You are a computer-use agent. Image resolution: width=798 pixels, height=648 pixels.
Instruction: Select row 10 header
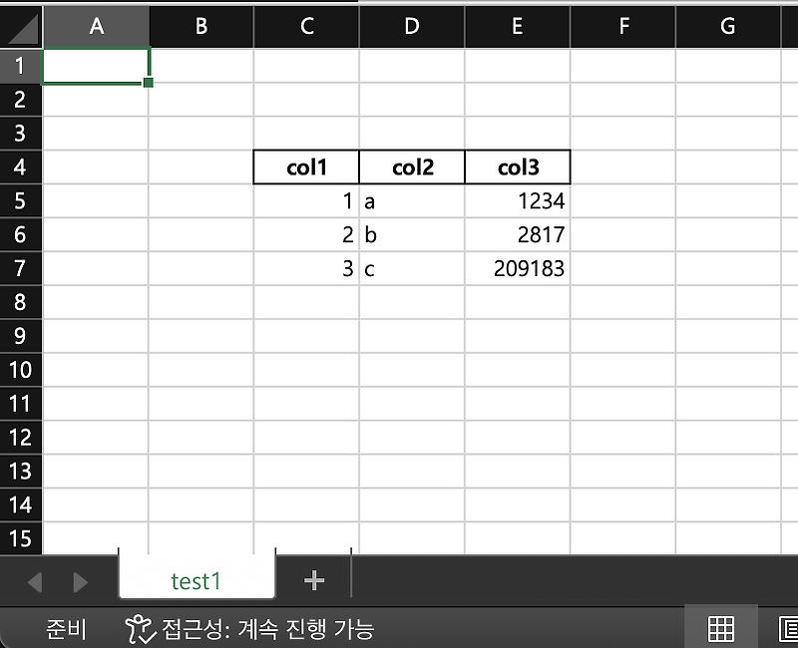pos(20,370)
